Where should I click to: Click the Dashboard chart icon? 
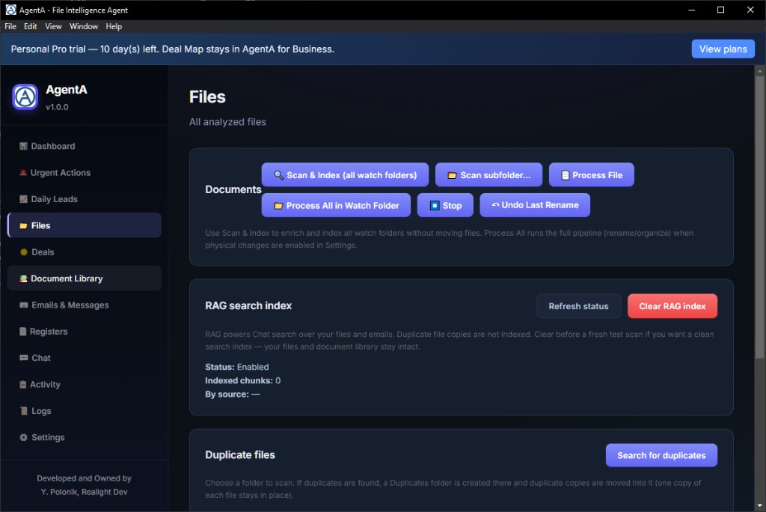point(23,146)
